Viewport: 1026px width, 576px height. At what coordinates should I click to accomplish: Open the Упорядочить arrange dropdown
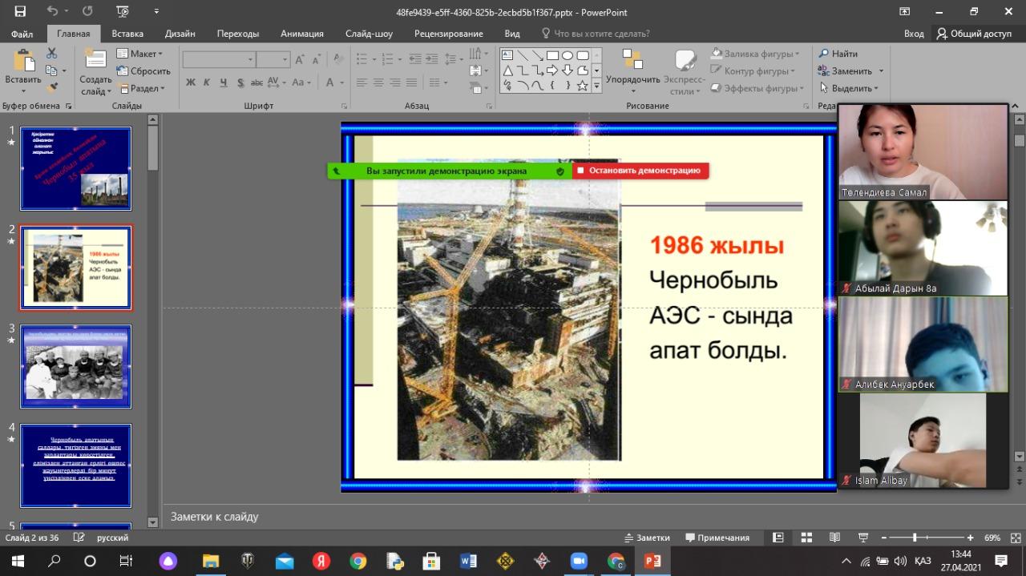632,79
